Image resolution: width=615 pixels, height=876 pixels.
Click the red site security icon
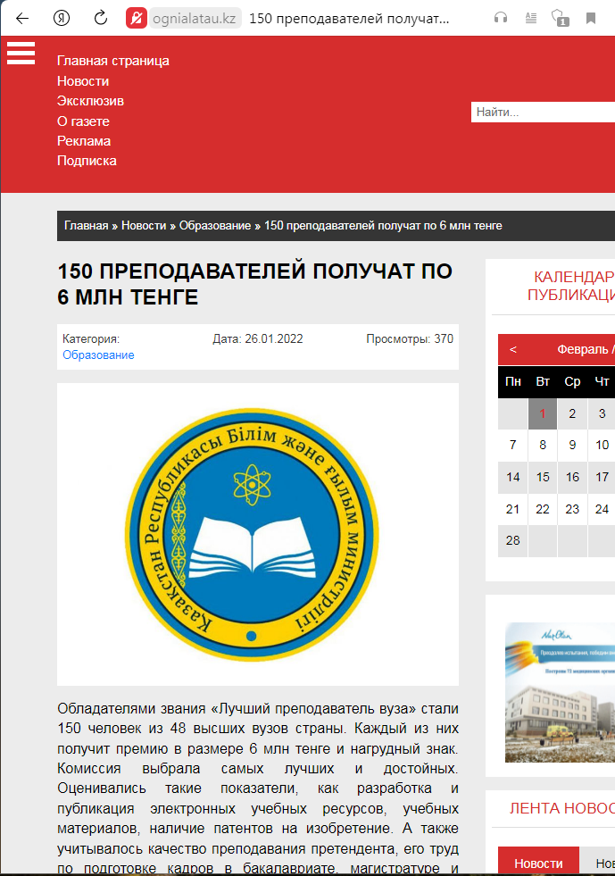click(136, 18)
